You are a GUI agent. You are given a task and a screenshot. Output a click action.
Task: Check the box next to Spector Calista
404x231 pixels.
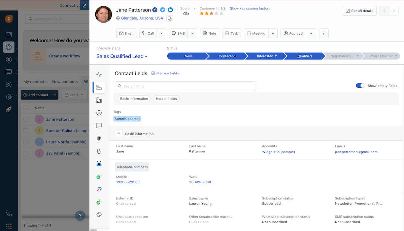click(x=26, y=130)
